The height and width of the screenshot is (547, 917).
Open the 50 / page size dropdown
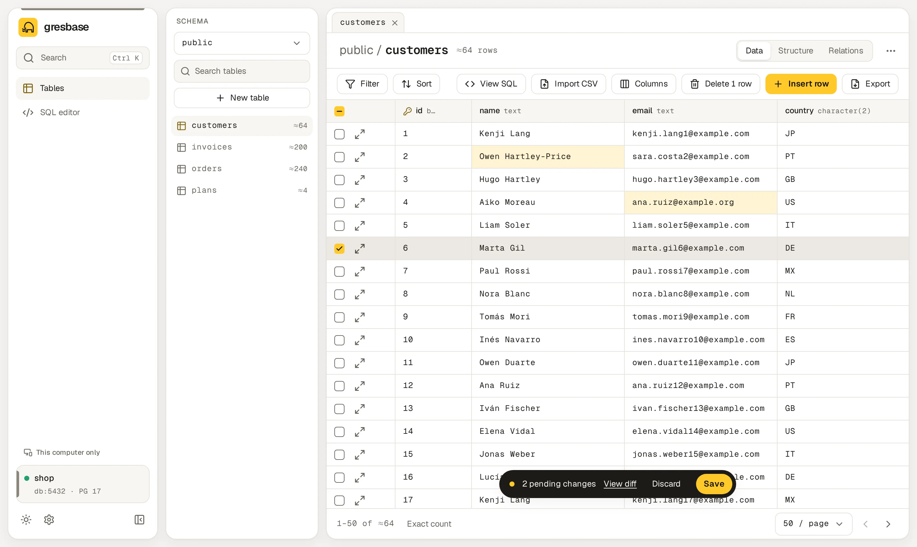(x=814, y=524)
